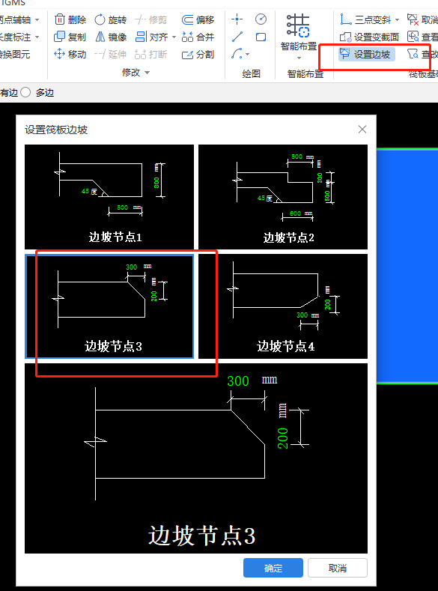Click the 取消 button in dialog
The width and height of the screenshot is (438, 591).
point(338,568)
